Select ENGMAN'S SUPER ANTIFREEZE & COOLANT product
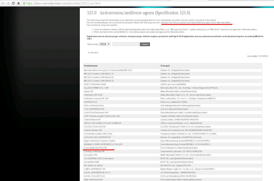The width and height of the screenshot is (274, 181). pos(103,144)
